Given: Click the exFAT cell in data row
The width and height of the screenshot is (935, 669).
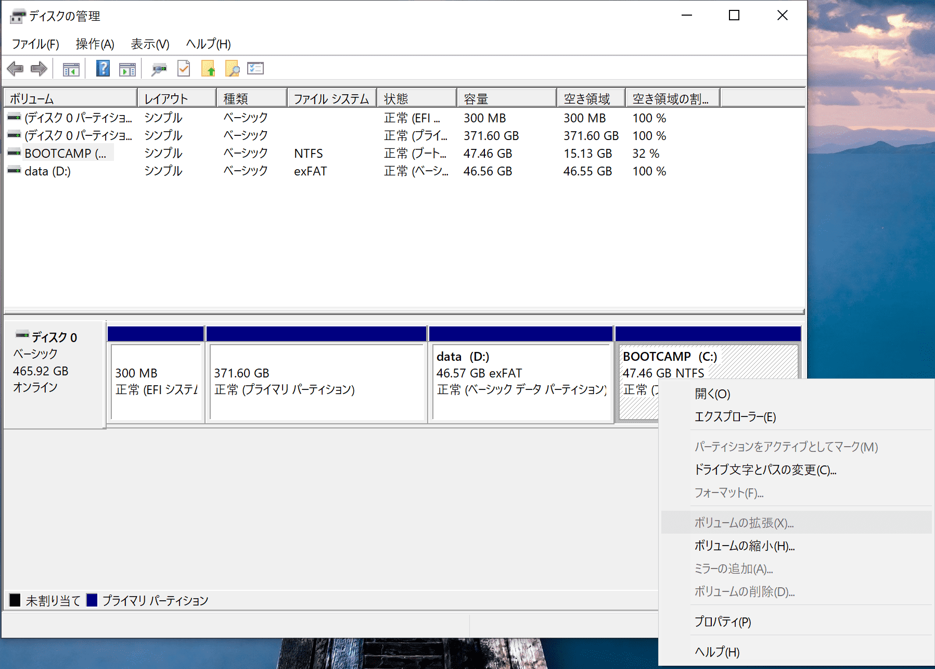Looking at the screenshot, I should (311, 171).
